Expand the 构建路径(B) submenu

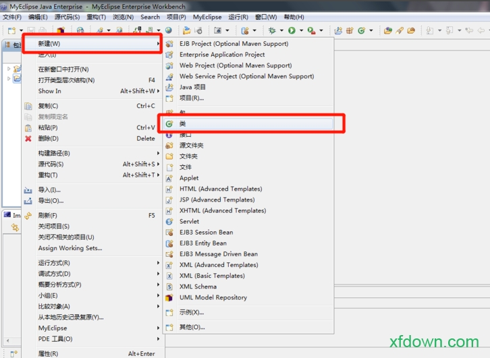[99, 153]
